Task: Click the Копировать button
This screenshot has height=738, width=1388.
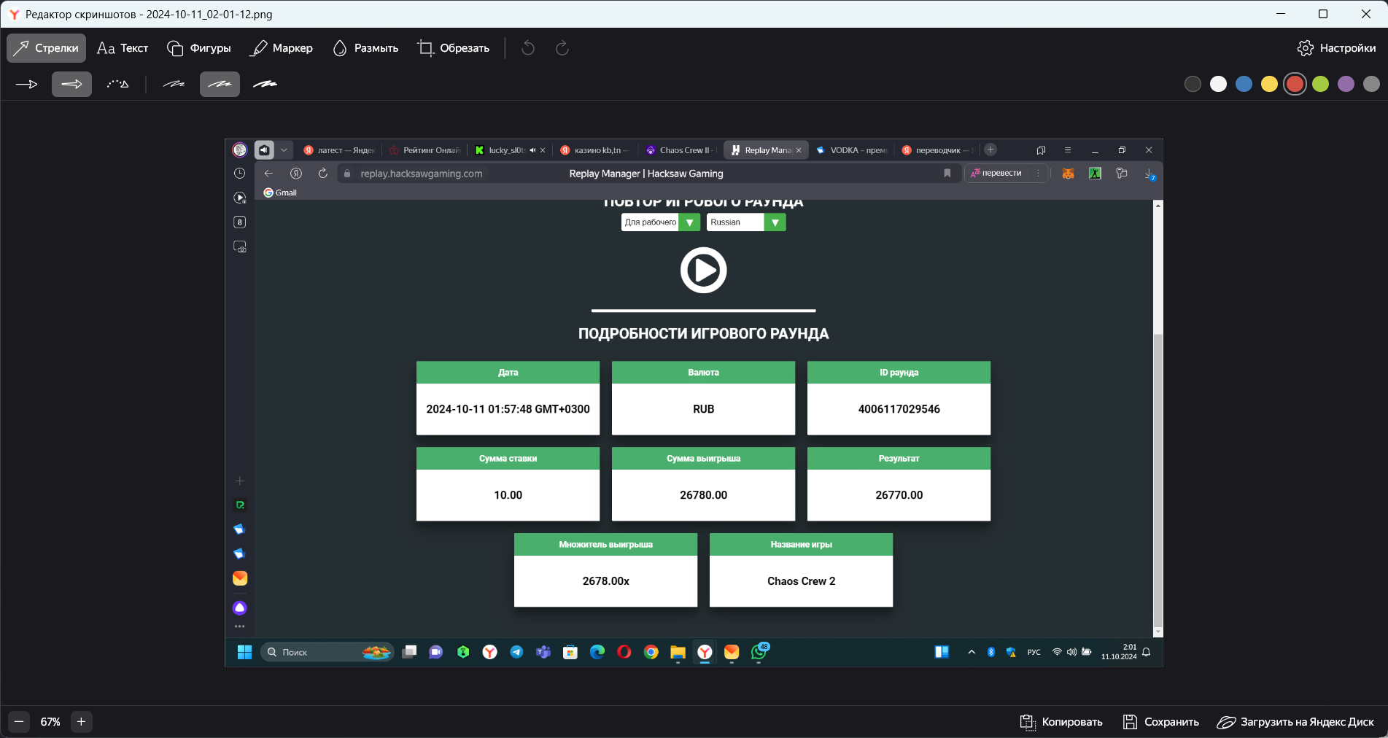Action: 1061,722
